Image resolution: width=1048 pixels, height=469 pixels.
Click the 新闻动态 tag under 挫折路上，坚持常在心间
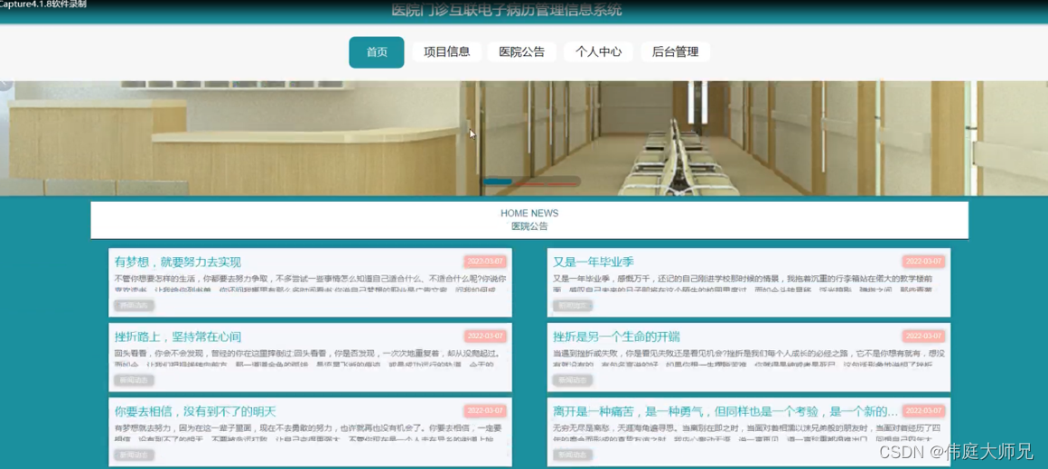pos(135,381)
